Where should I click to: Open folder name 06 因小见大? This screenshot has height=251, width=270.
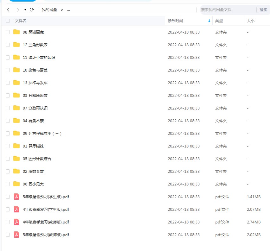(x=33, y=184)
